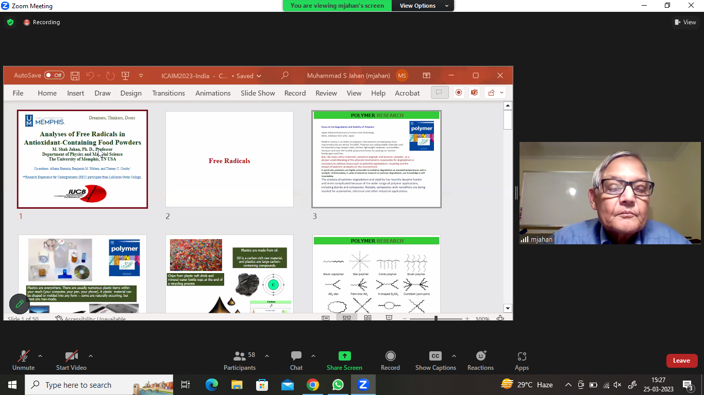Open the participants options arrow
Screen dimensions: 704x395
267,356
